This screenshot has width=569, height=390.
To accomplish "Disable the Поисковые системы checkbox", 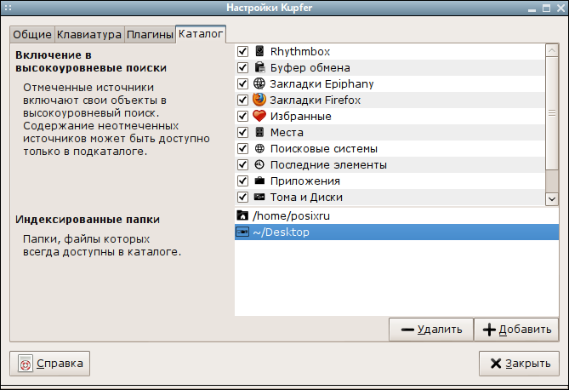I will click(x=242, y=148).
